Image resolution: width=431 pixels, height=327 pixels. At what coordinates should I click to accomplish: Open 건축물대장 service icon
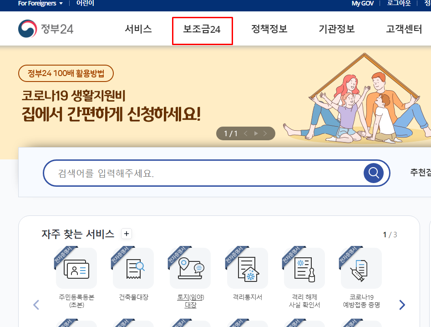click(133, 268)
